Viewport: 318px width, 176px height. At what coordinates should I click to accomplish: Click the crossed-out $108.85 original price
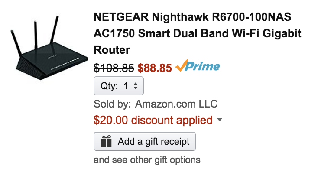pyautogui.click(x=114, y=68)
